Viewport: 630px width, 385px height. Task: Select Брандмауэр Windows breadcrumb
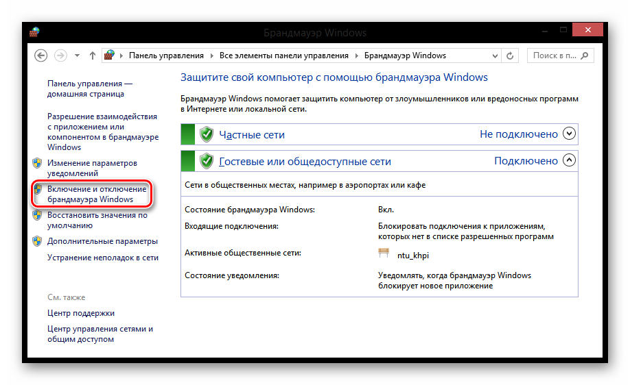pyautogui.click(x=405, y=55)
